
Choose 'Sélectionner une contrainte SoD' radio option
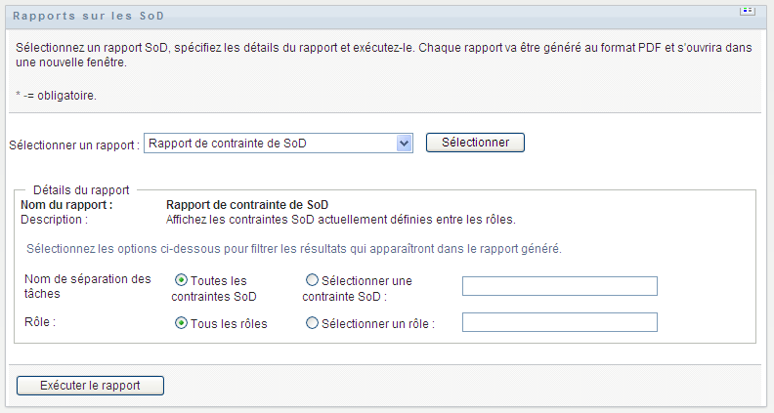[x=313, y=281]
